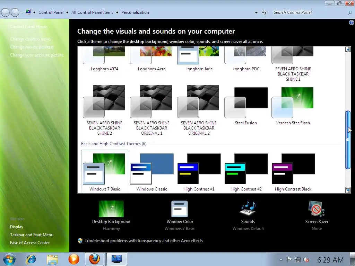Apply the High Contrast Black theme

click(x=293, y=172)
